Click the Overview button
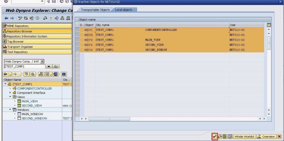Screen dimensions: 284x141 (266, 137)
